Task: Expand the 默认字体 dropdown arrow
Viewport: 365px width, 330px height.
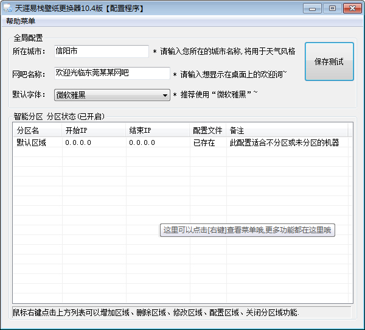Action: pos(165,95)
